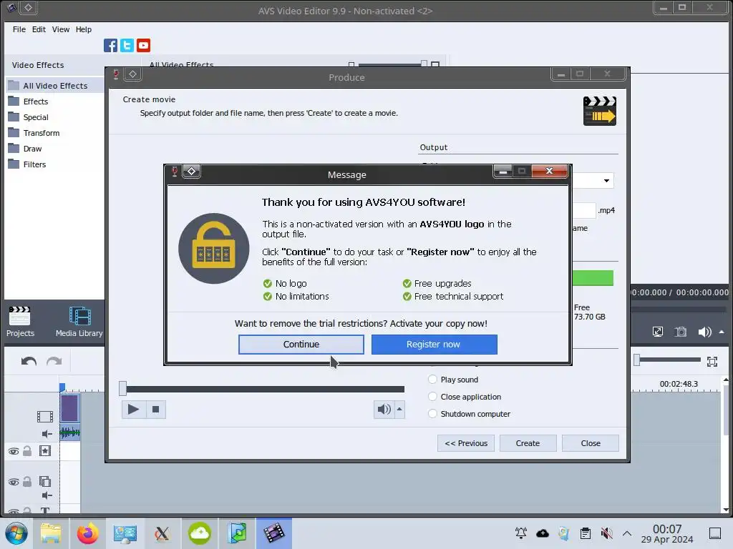Open the Edit menu

coord(39,29)
